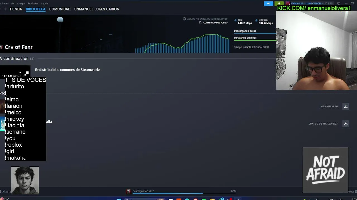
Task: Click the TTS DE VOCES heading
Action: tap(25, 80)
